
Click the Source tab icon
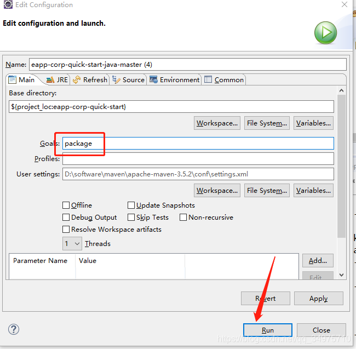click(x=116, y=79)
